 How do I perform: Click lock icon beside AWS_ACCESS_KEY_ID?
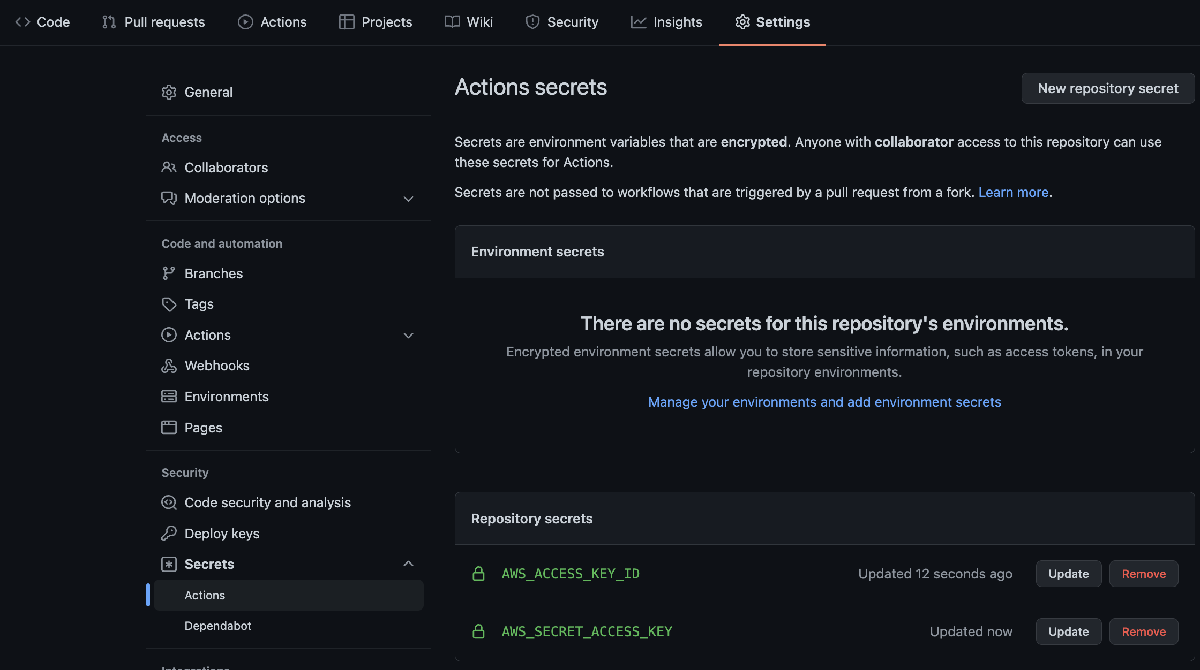[478, 574]
